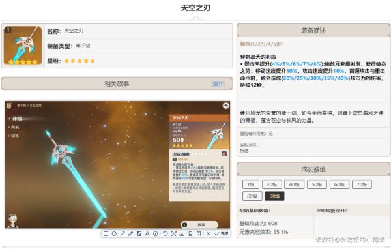Screen dimensions: 391x249
Task: Click the equipment type value 单手剑
Action: pyautogui.click(x=83, y=46)
